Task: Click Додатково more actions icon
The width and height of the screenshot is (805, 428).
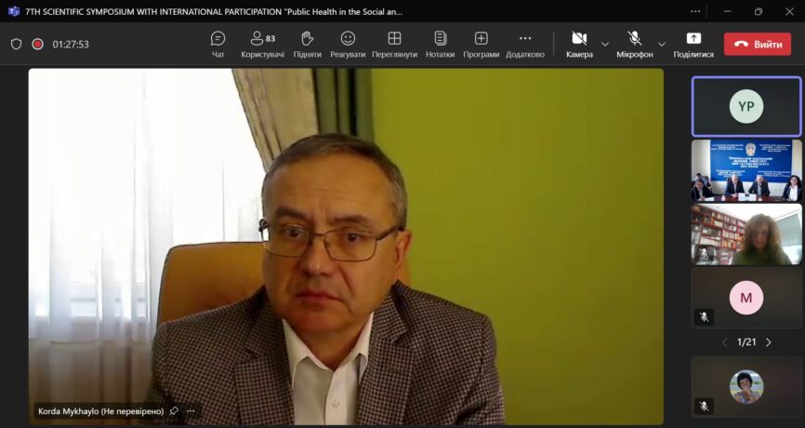Action: 525,43
